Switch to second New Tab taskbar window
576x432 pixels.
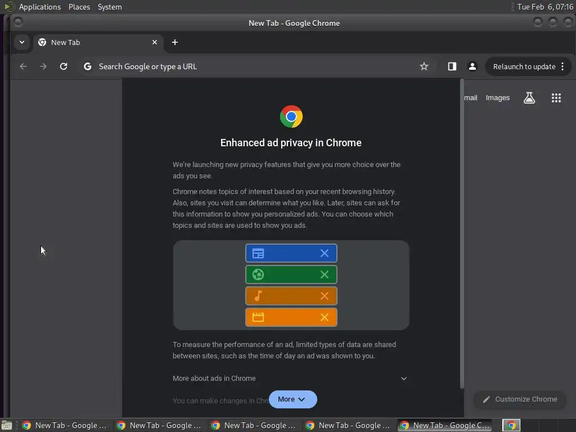[x=160, y=425]
